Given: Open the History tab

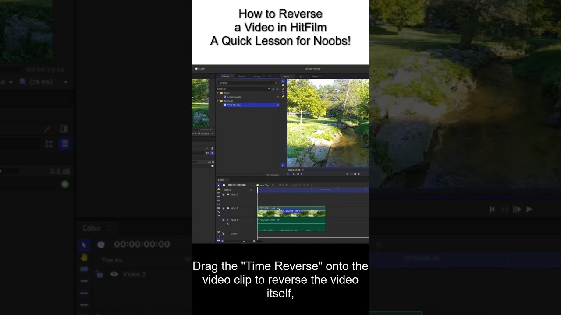Looking at the screenshot, I should 257,77.
